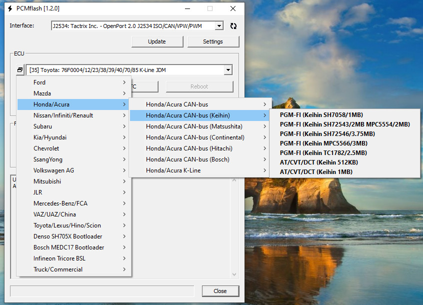
Task: Close the PCMflash window with X
Action: click(x=233, y=8)
